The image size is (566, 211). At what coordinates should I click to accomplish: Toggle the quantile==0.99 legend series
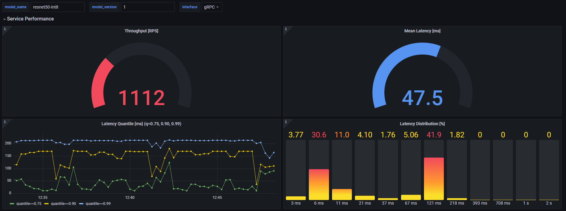pos(98,204)
